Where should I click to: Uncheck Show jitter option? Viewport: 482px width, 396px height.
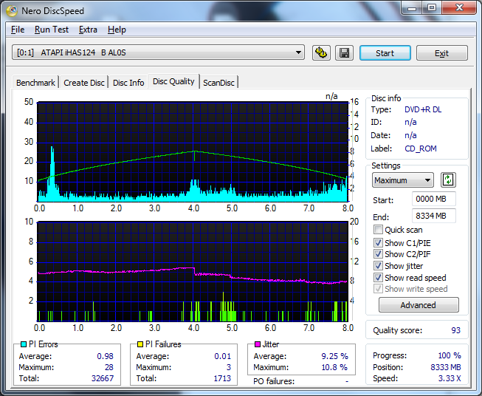click(379, 266)
